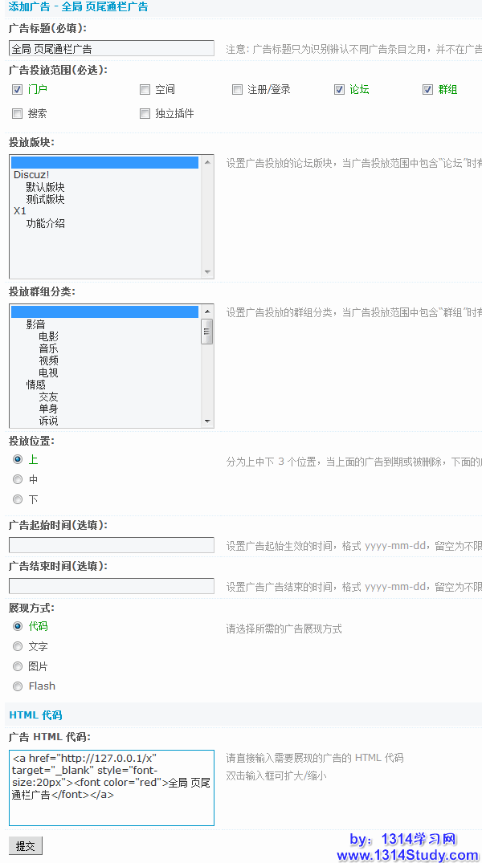Click the 广告起始时间 input field
This screenshot has height=863, width=482.
coord(112,545)
